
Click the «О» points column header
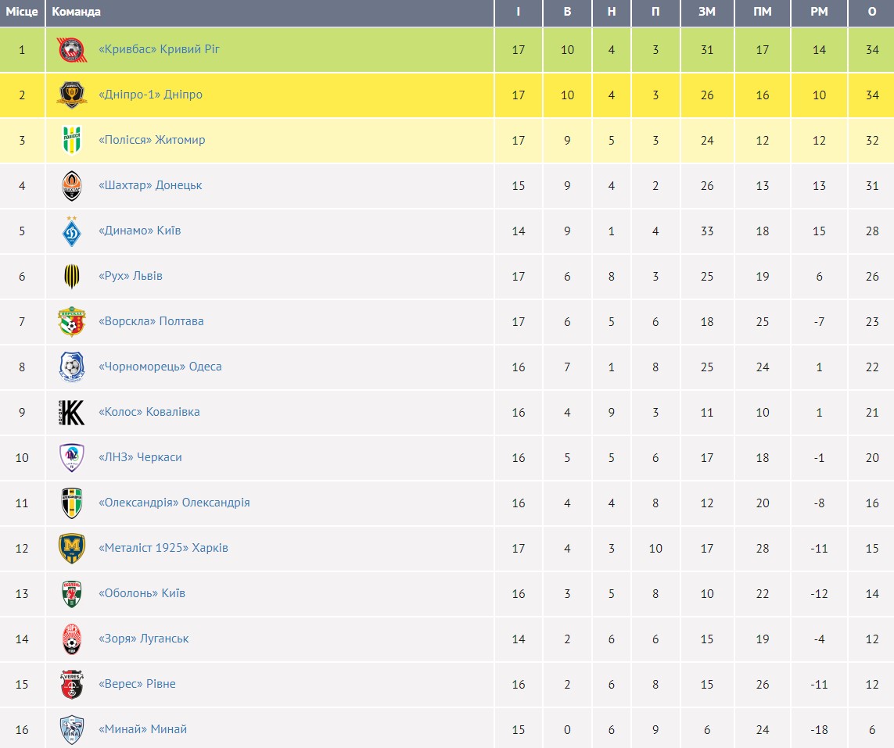[x=872, y=12]
